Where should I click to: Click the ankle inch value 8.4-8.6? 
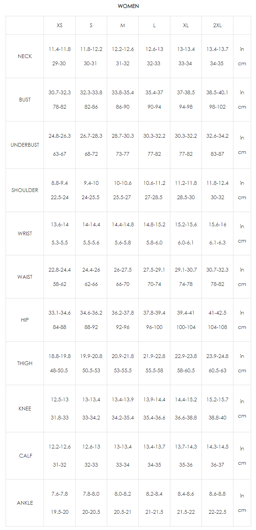[186, 494]
